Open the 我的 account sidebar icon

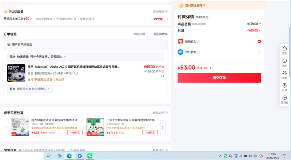tap(284, 61)
